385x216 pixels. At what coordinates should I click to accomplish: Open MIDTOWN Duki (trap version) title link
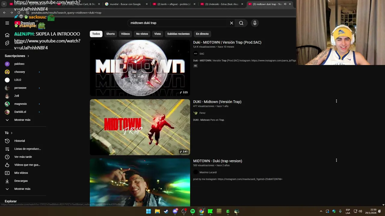tap(217, 161)
